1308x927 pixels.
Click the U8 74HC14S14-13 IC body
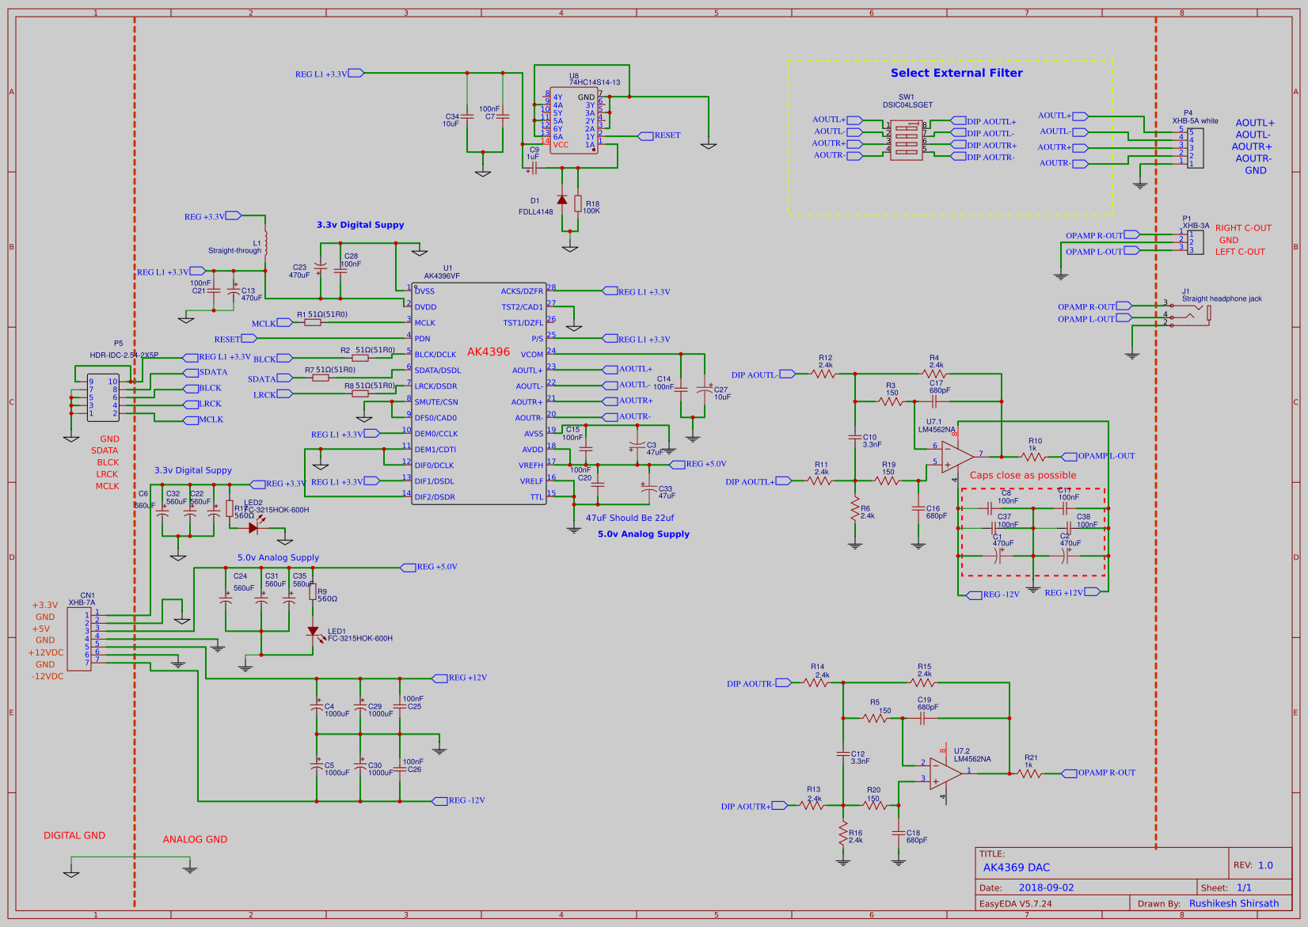point(574,120)
